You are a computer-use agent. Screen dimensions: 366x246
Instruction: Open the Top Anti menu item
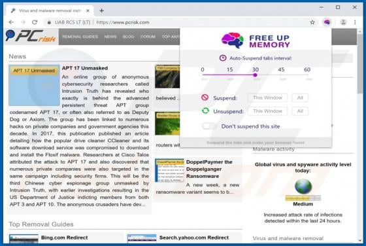point(171,37)
